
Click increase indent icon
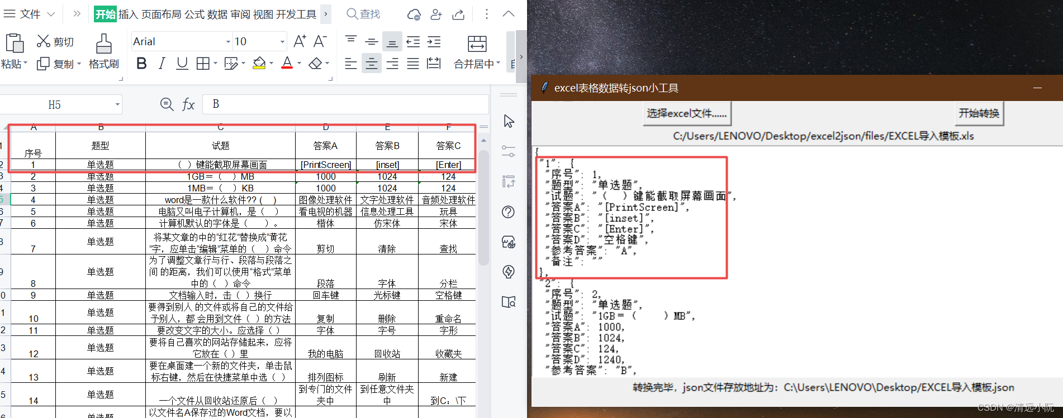434,41
